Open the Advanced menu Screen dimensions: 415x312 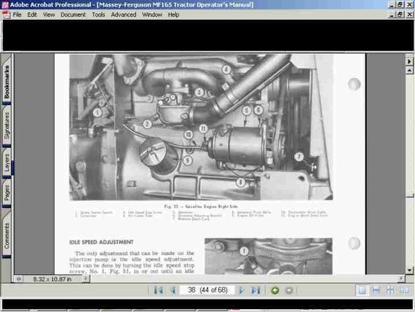click(x=123, y=15)
